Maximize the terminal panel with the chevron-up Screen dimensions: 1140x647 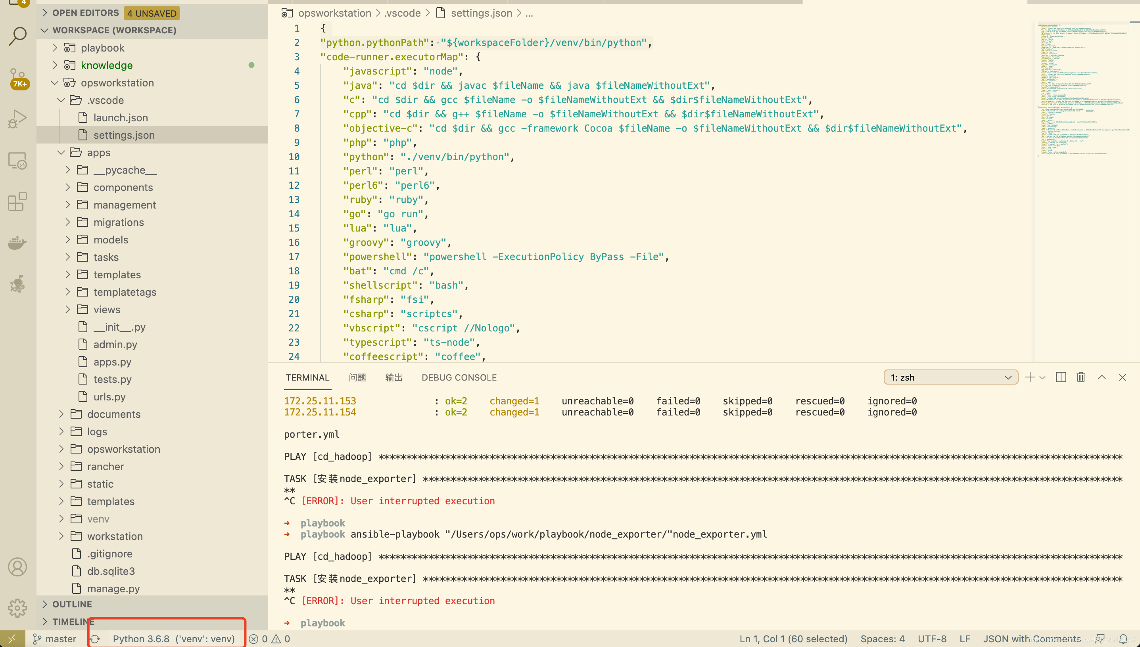(1101, 377)
